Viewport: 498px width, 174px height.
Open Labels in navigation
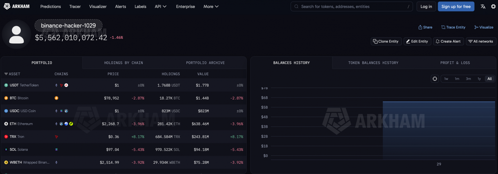click(x=140, y=6)
